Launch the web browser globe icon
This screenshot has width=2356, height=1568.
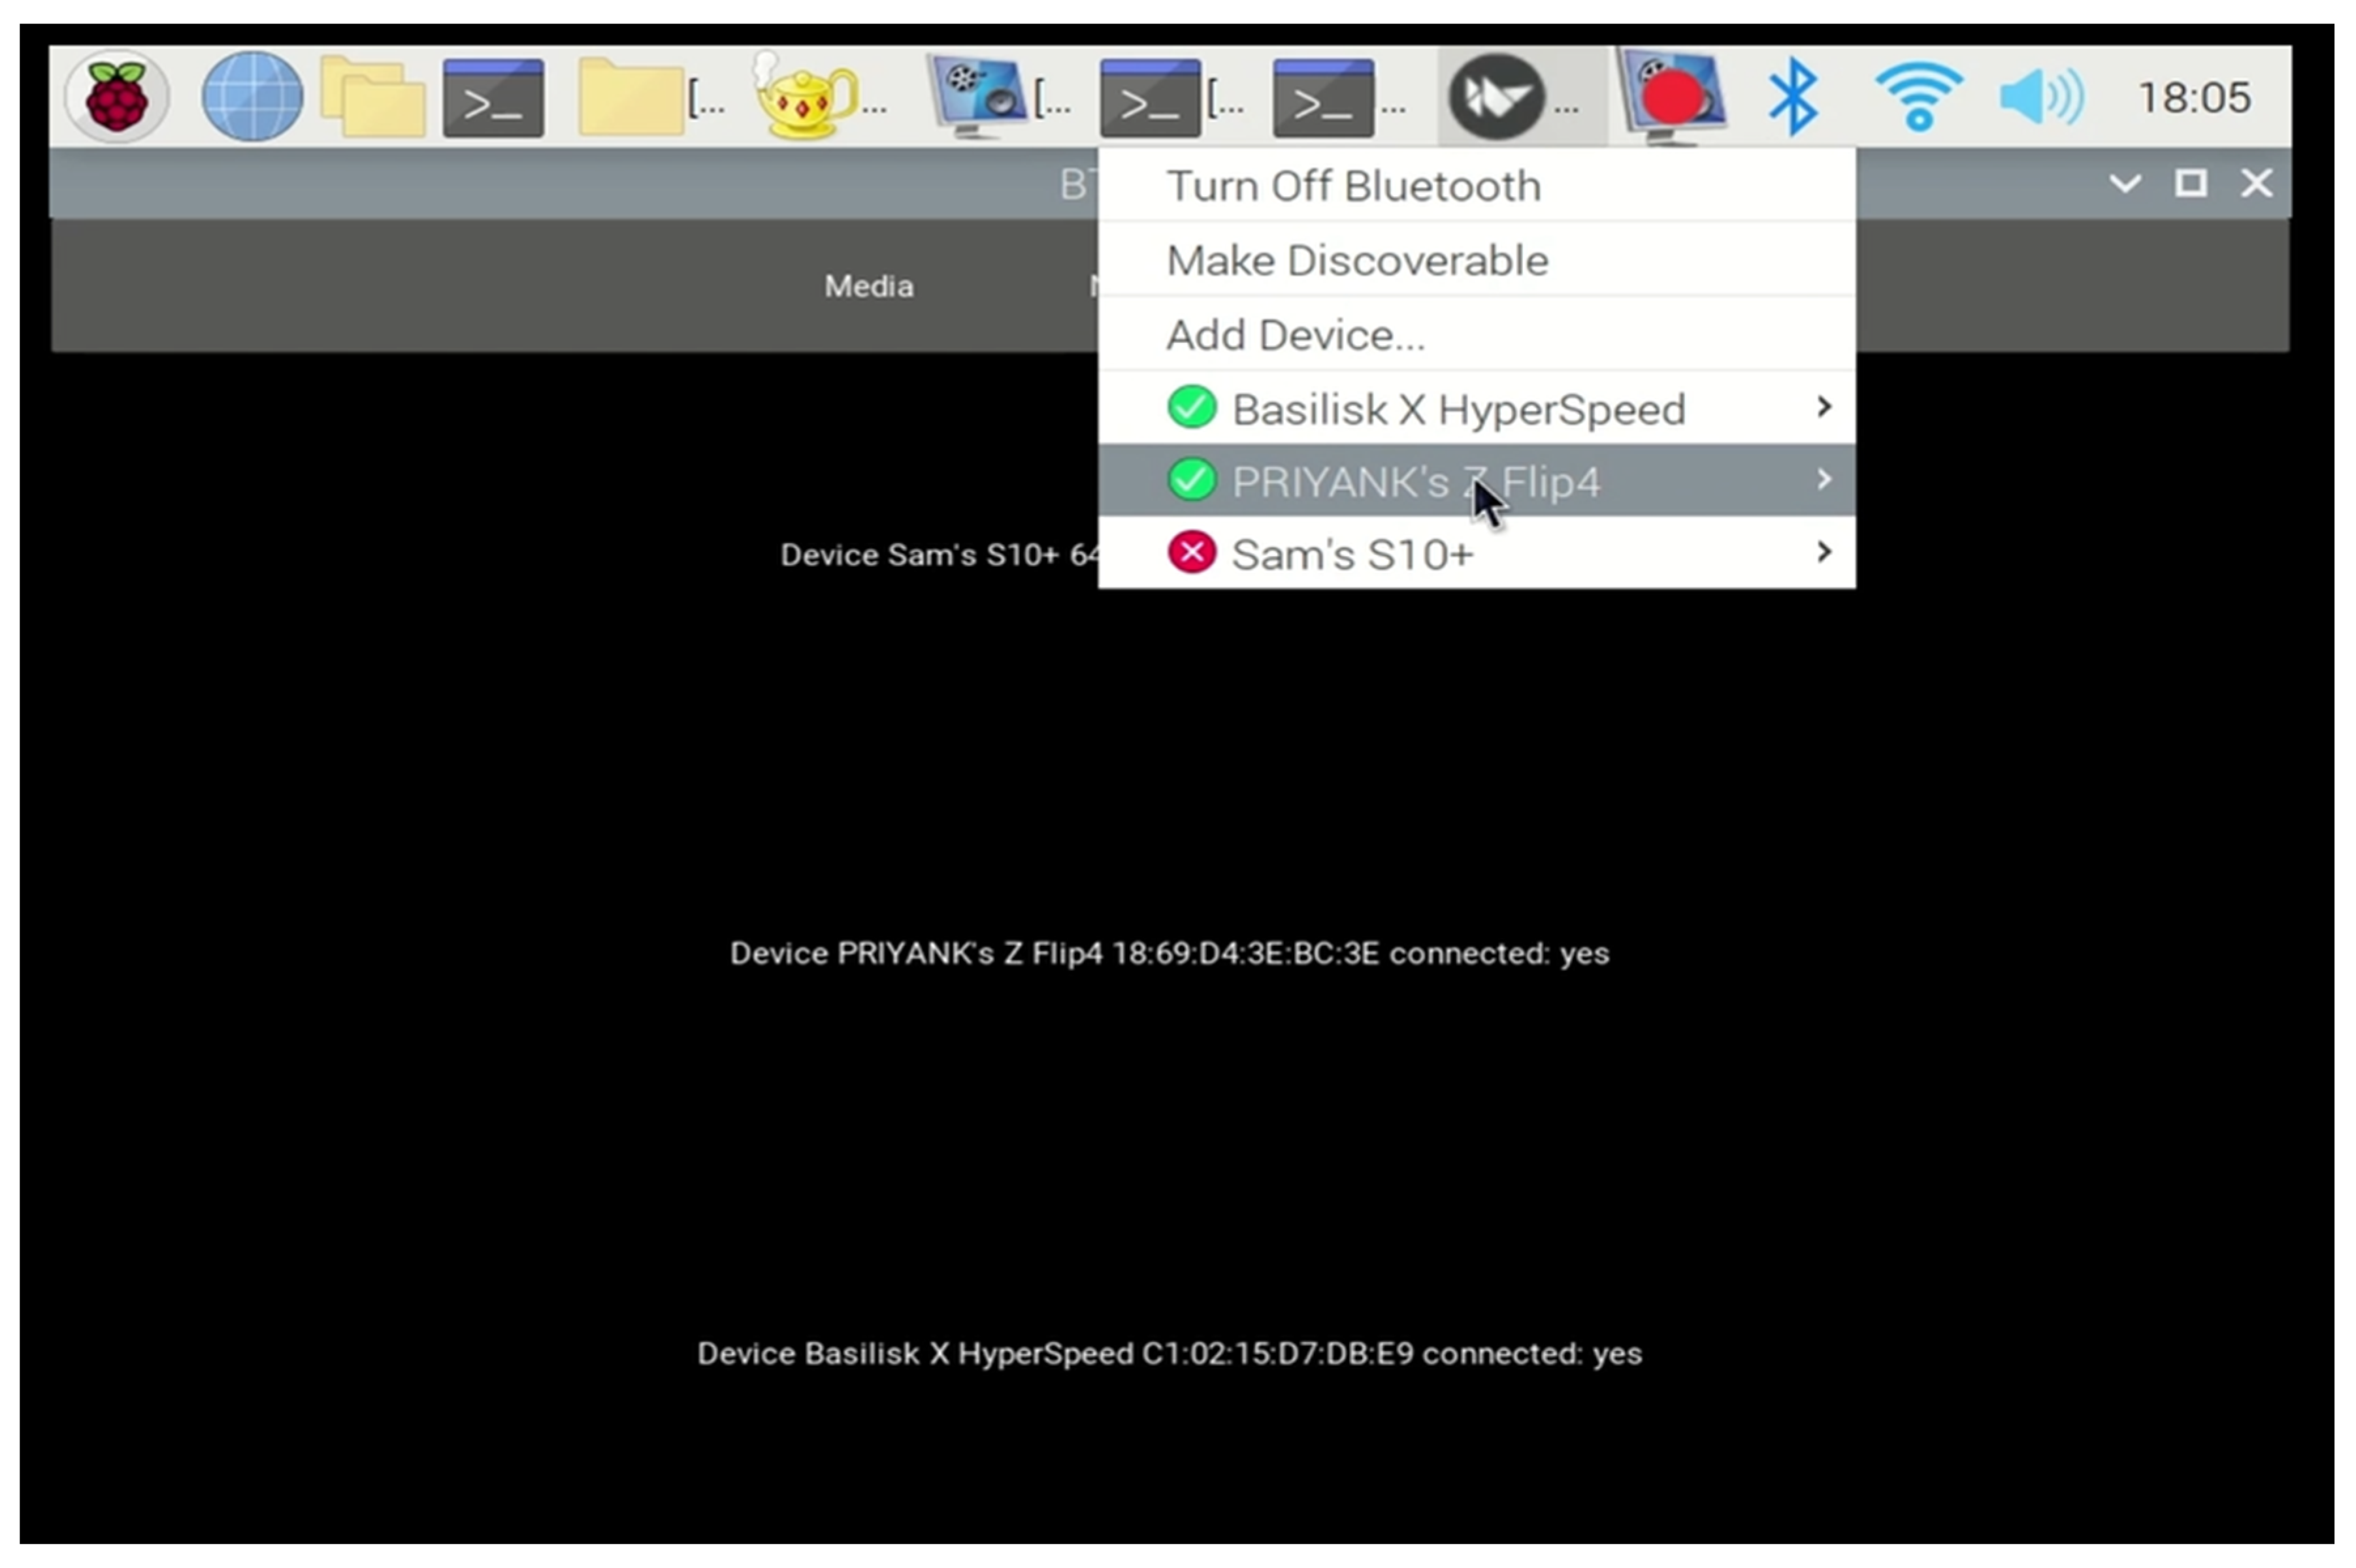coord(252,97)
